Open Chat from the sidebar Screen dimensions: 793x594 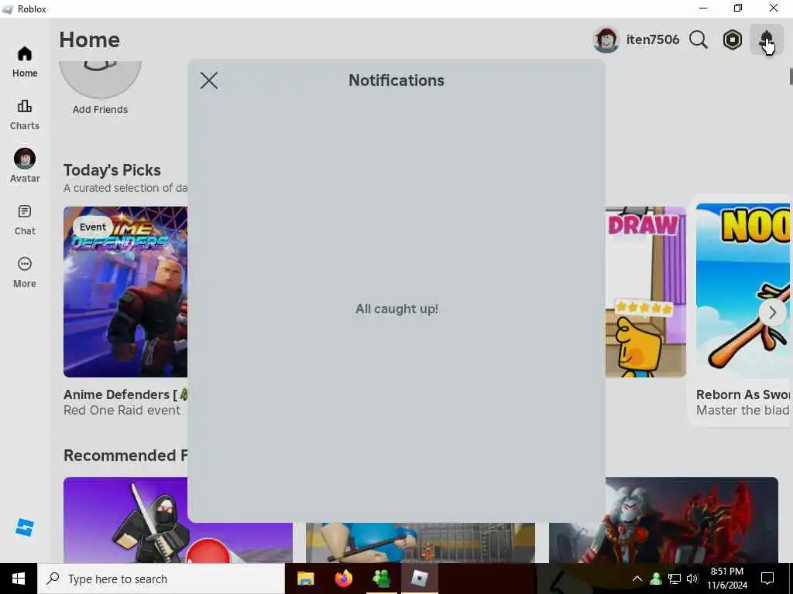tap(25, 220)
